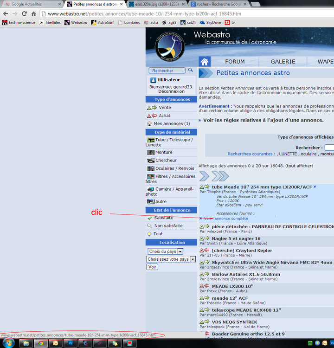
Task: Open the AstroSurf bookmark
Action: pyautogui.click(x=103, y=22)
